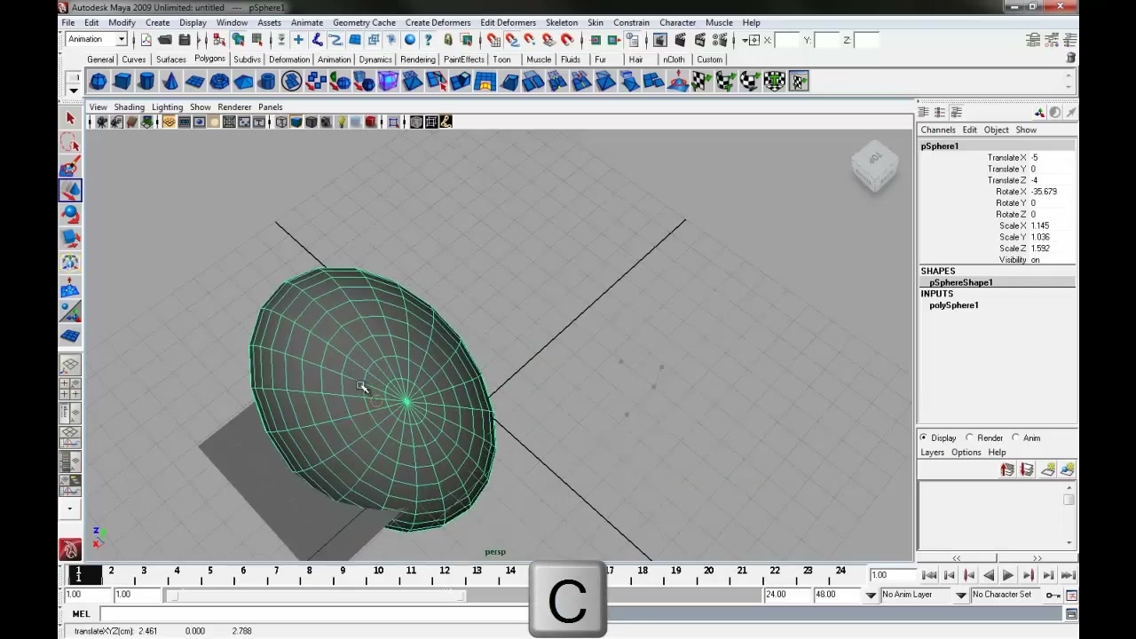Click the shelf trash can icon

tap(1071, 58)
